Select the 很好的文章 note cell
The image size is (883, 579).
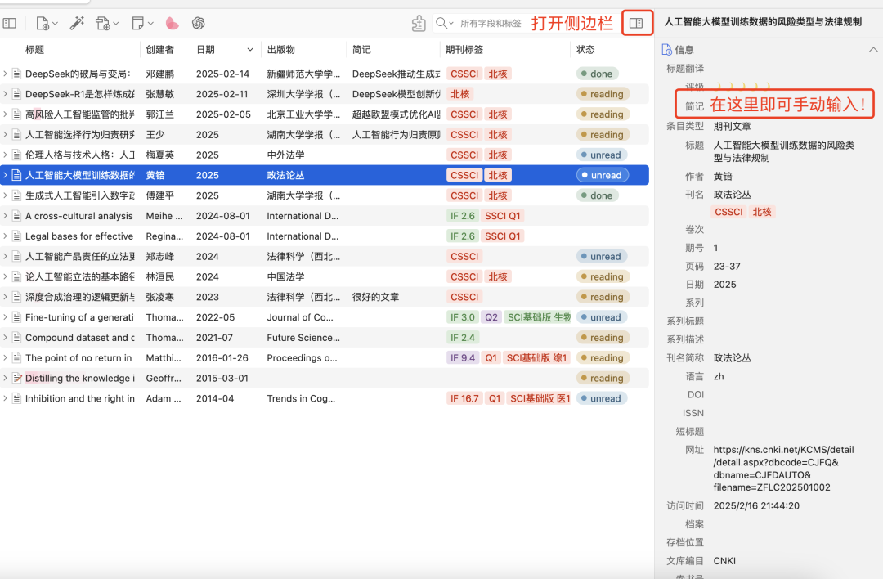(x=375, y=297)
